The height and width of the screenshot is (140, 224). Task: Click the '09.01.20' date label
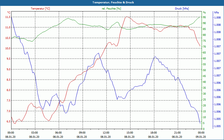pos(201,137)
